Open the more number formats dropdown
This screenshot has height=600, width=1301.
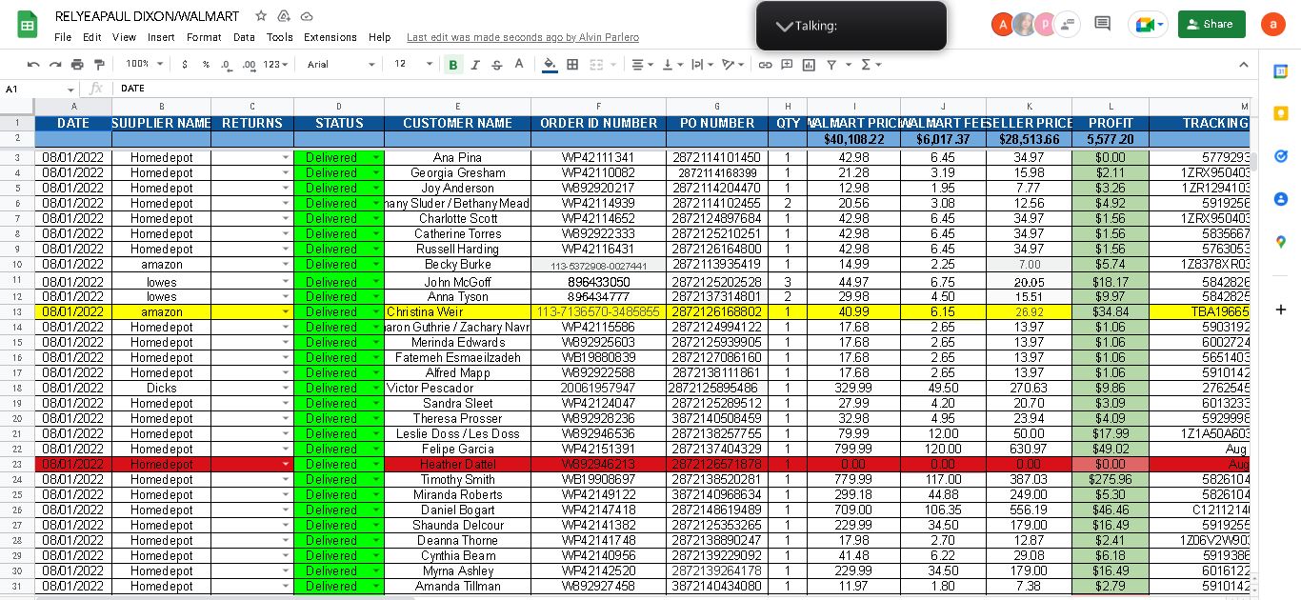click(275, 64)
